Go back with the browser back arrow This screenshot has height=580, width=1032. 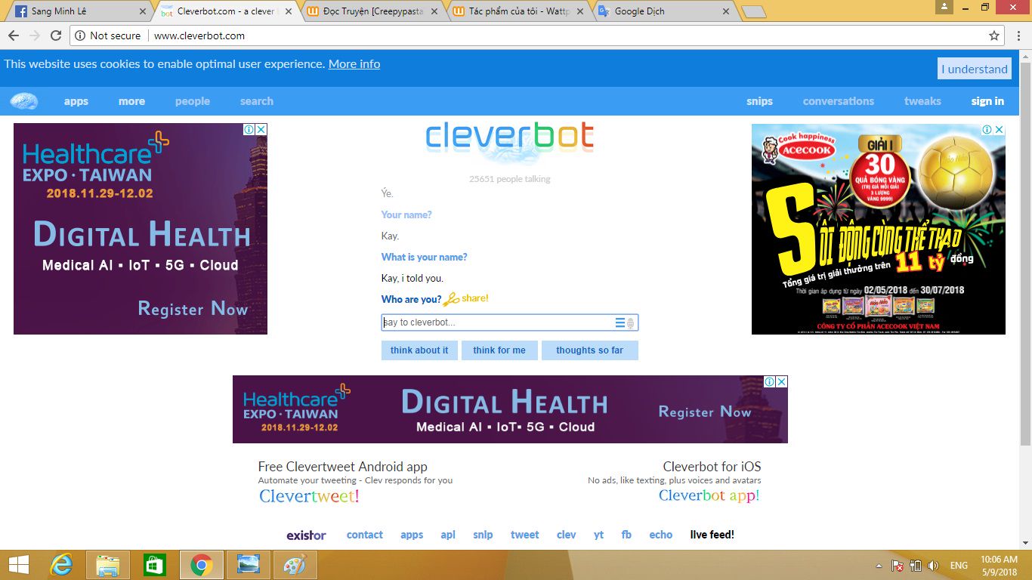coord(13,35)
